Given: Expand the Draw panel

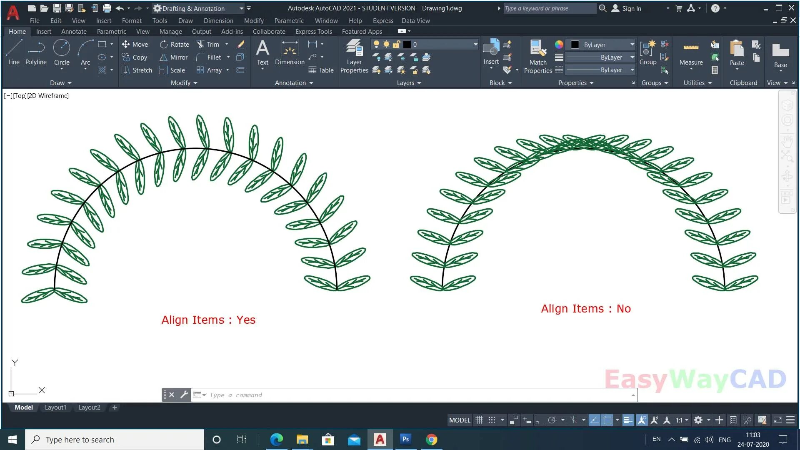Looking at the screenshot, I should (60, 83).
